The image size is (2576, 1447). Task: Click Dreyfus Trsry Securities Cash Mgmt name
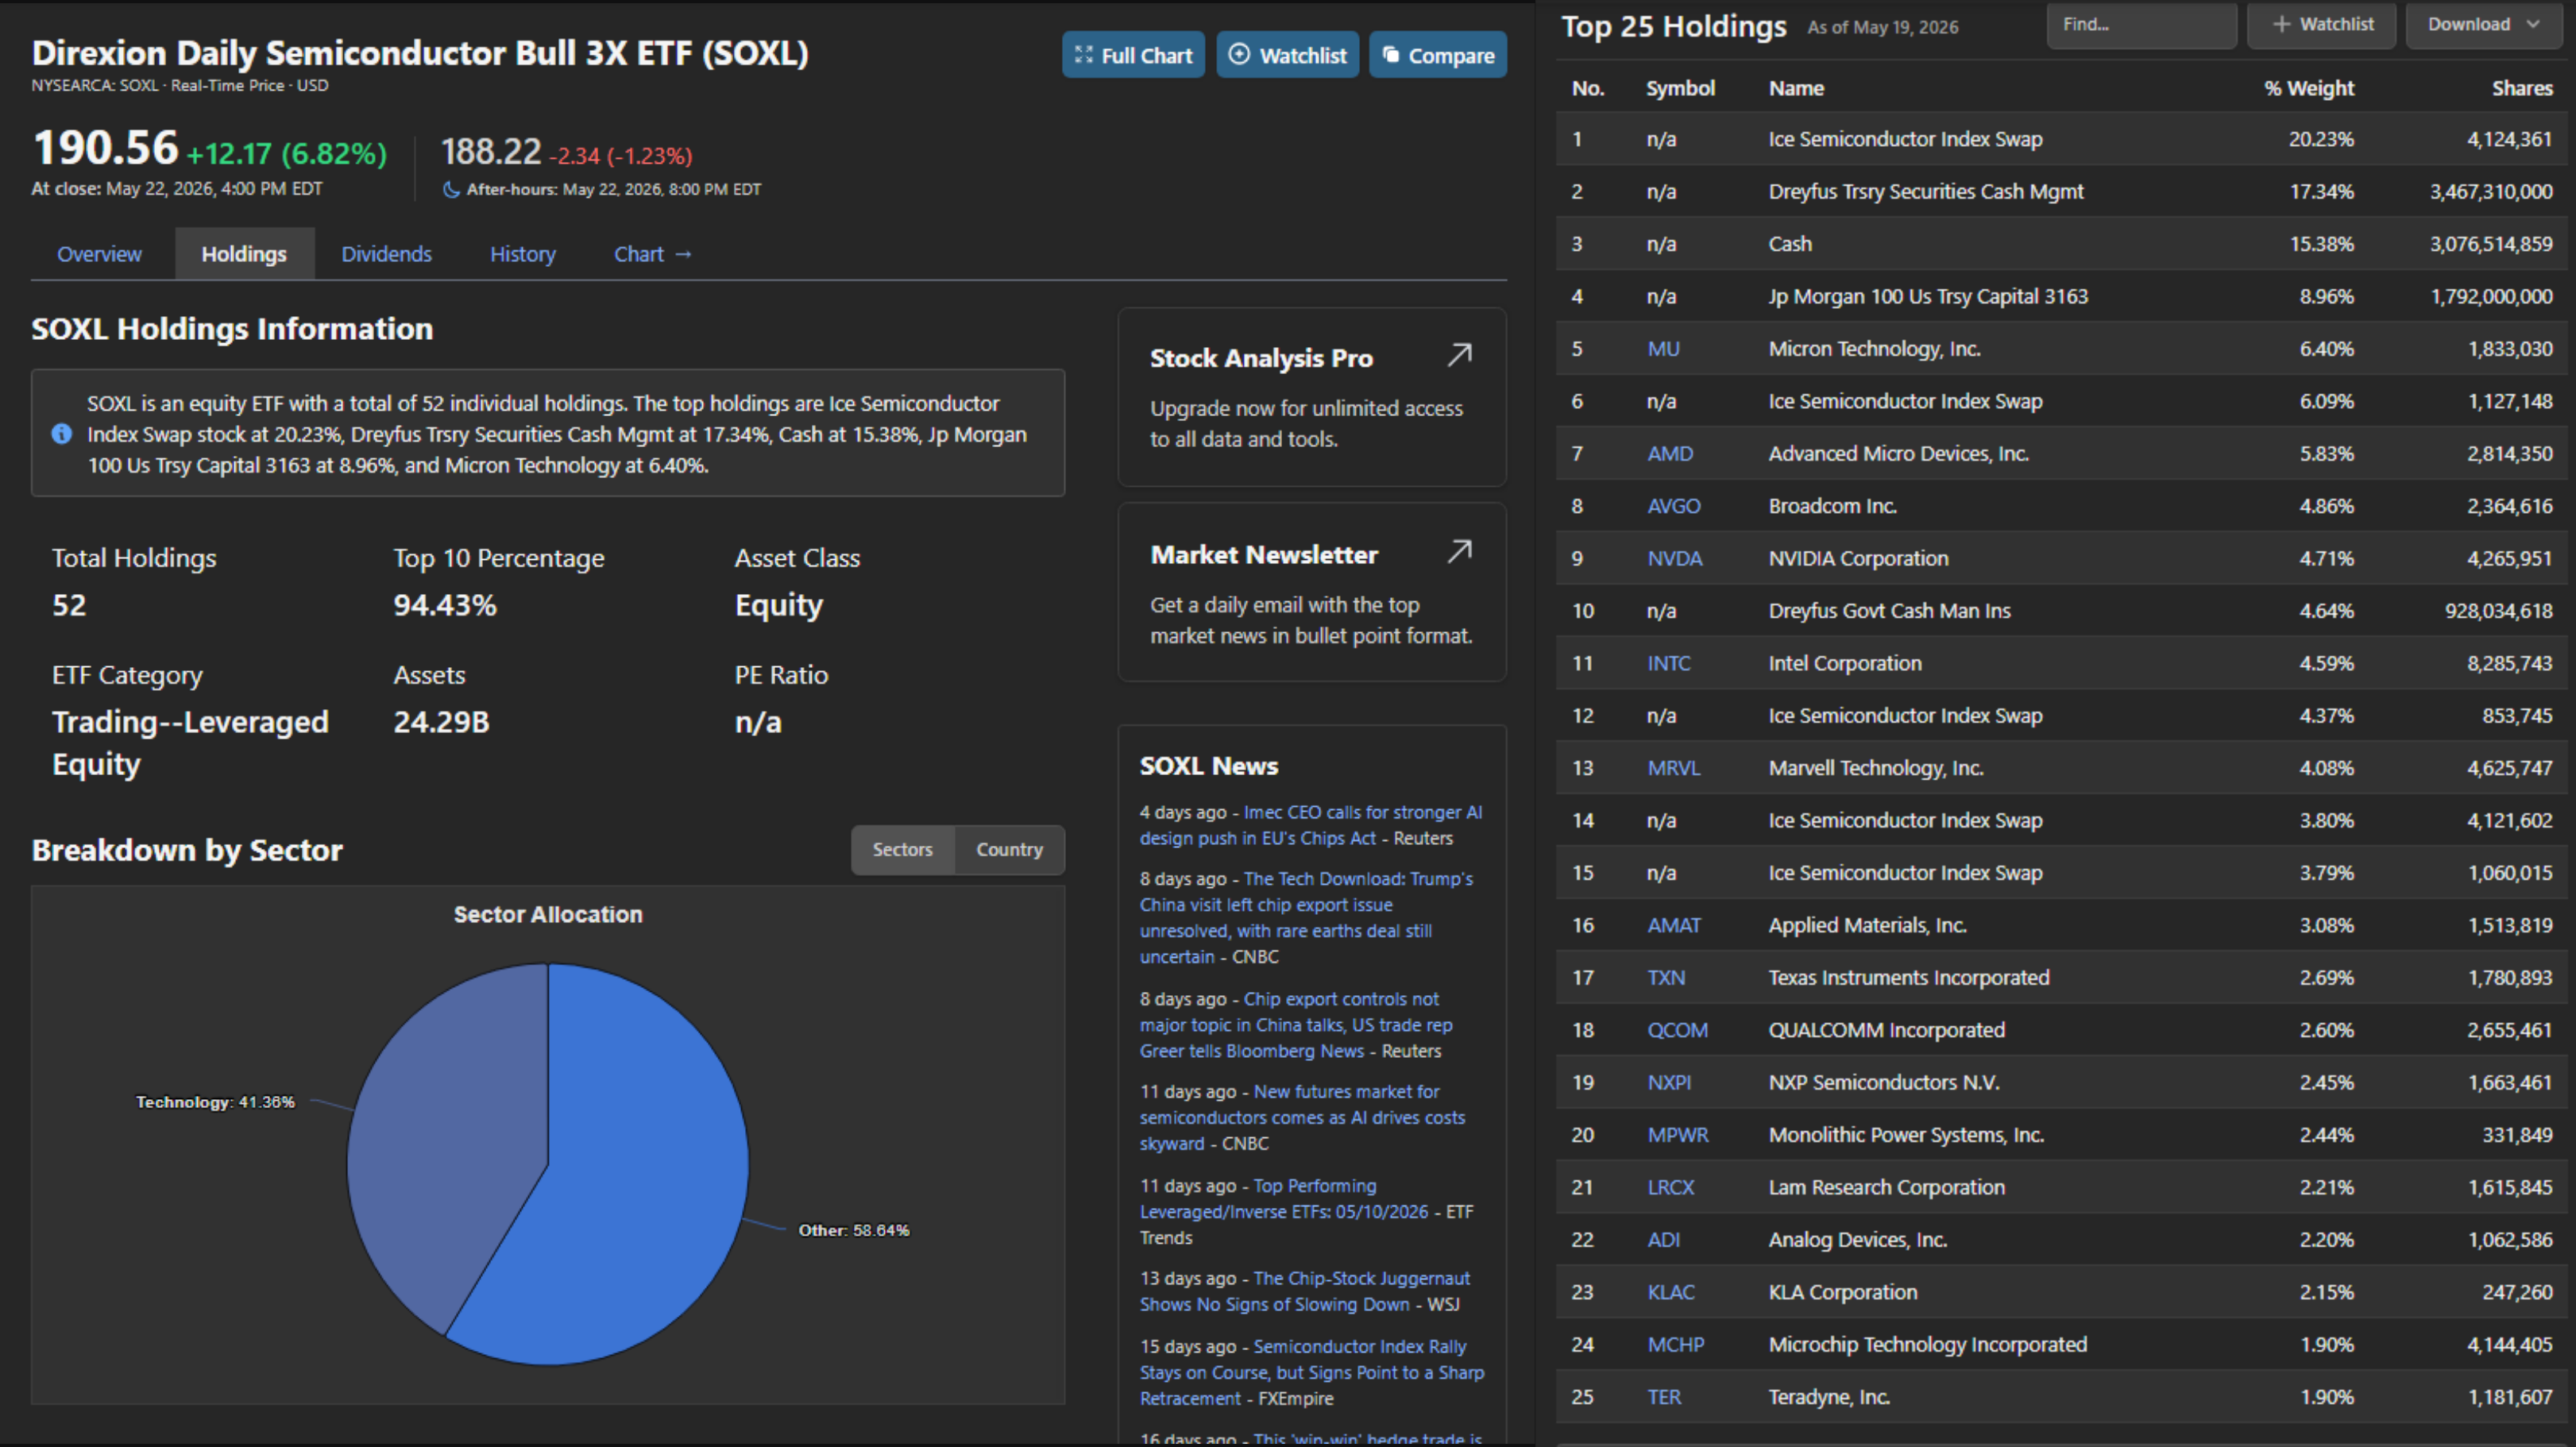coord(1926,192)
